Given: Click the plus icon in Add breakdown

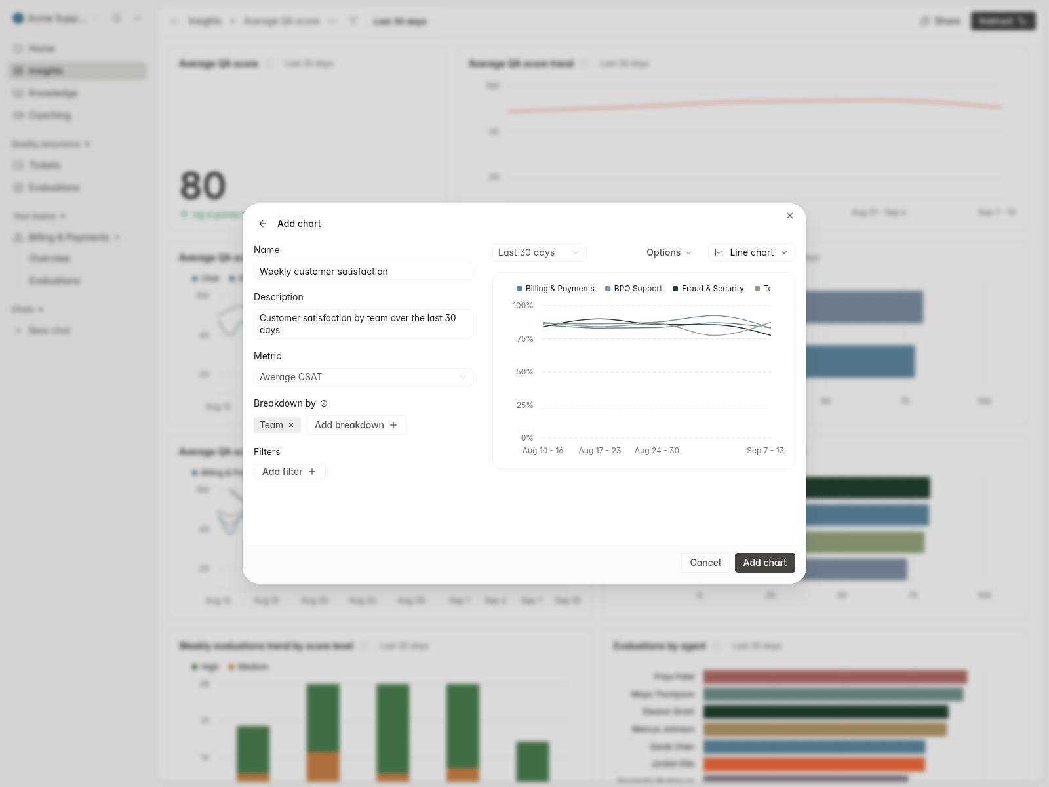Looking at the screenshot, I should click(x=393, y=425).
